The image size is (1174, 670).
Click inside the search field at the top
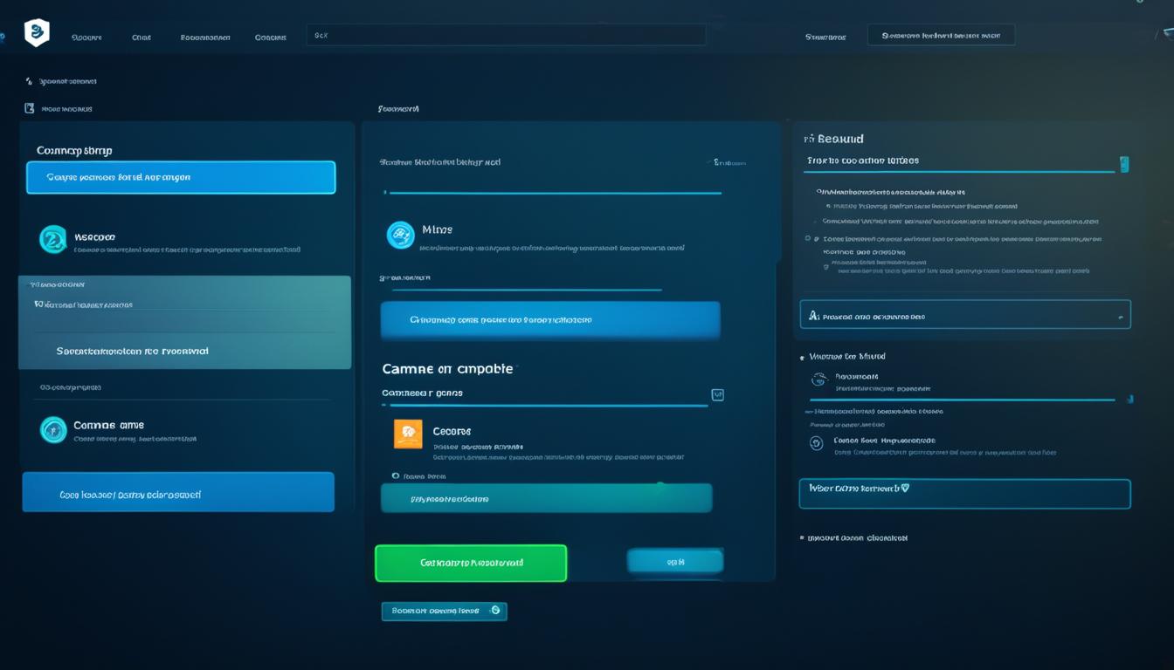507,34
